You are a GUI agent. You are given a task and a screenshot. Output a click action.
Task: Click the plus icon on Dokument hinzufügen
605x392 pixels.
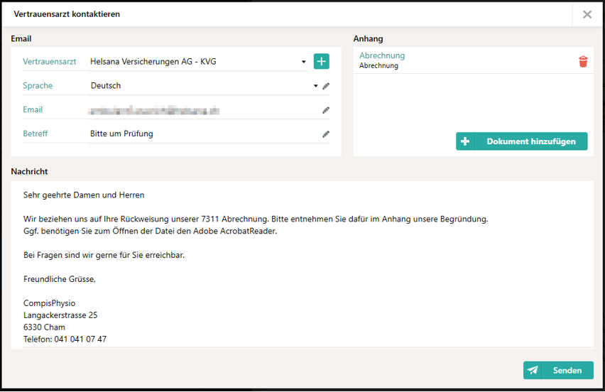pos(465,141)
